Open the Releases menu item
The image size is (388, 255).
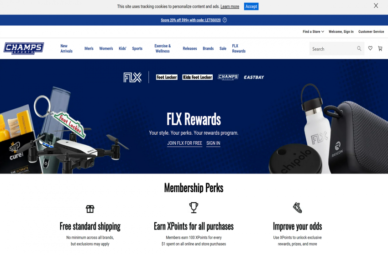190,48
